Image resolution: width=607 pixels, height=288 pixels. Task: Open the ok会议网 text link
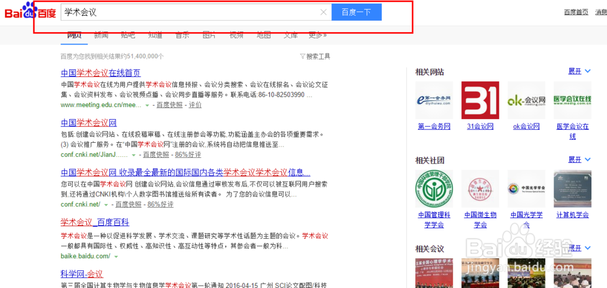tap(526, 126)
